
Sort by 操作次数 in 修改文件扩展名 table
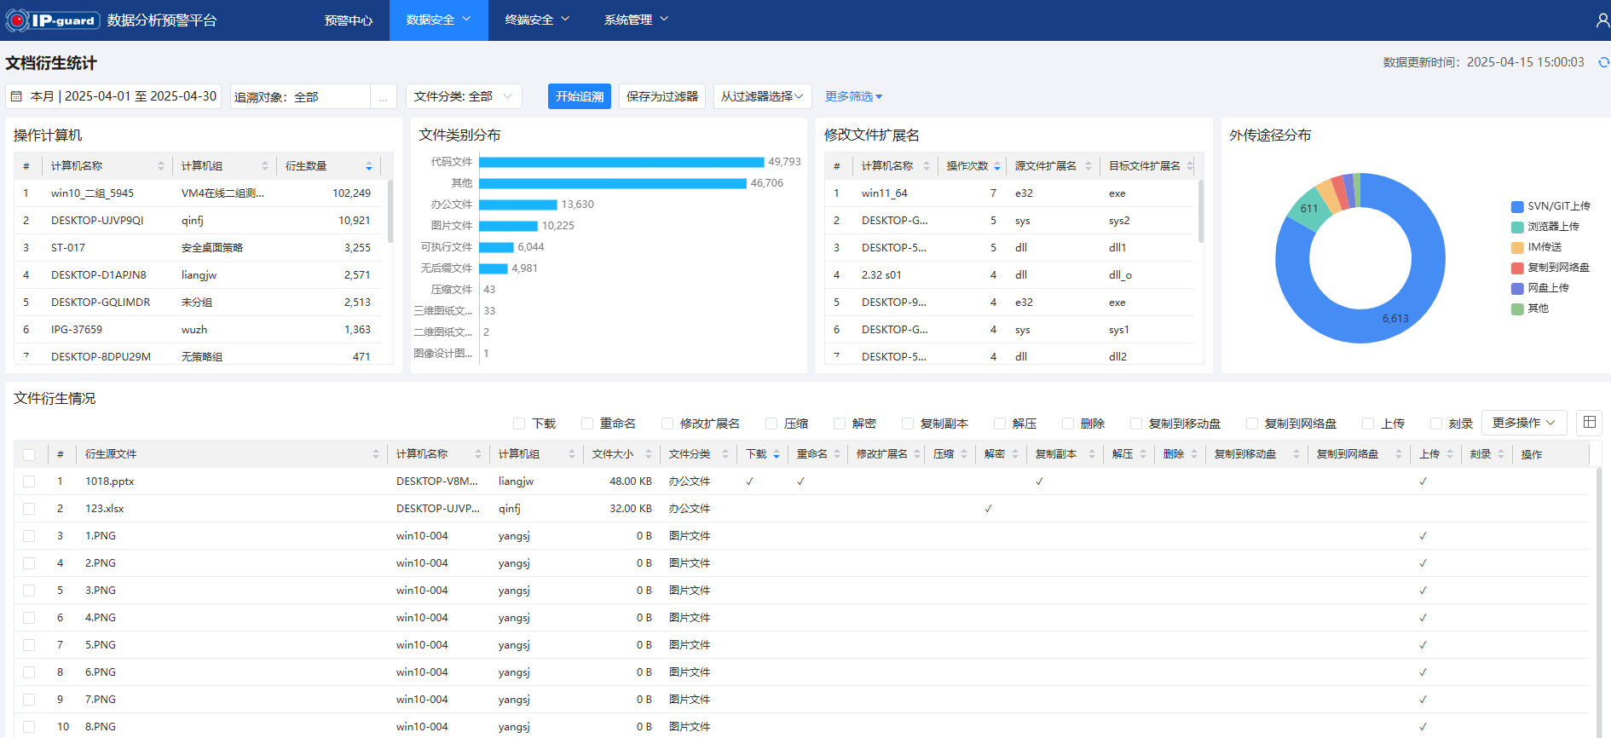(x=997, y=166)
